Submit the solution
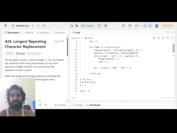The height and width of the screenshot is (133, 177). coord(88,26)
